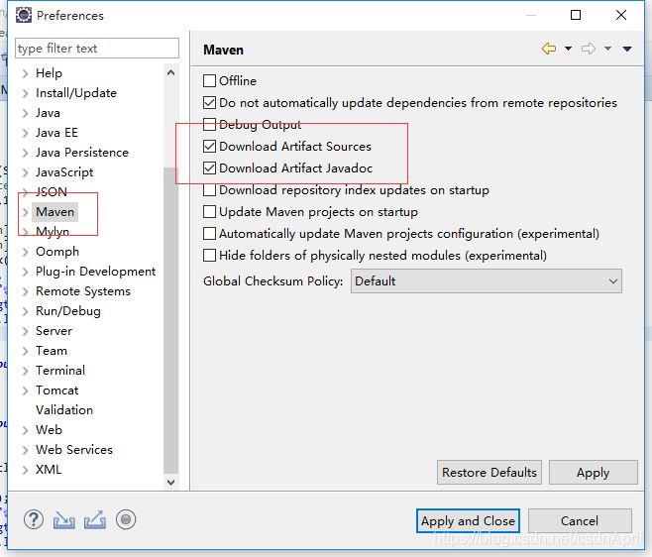Expand the Java EE tree node
Image resolution: width=652 pixels, height=557 pixels.
(26, 133)
